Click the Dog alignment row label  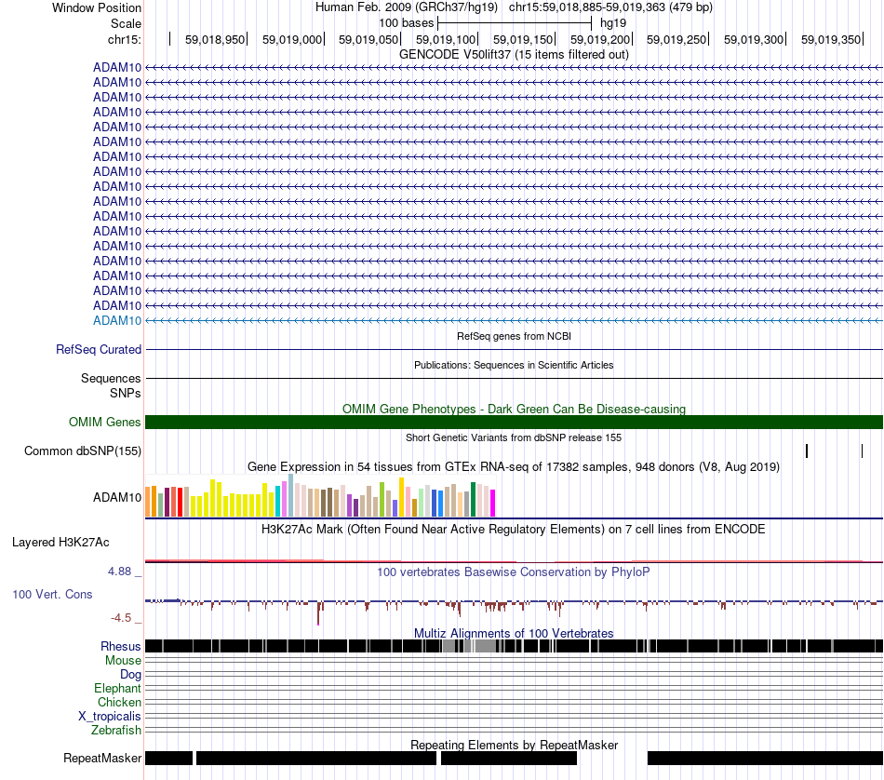[x=130, y=675]
